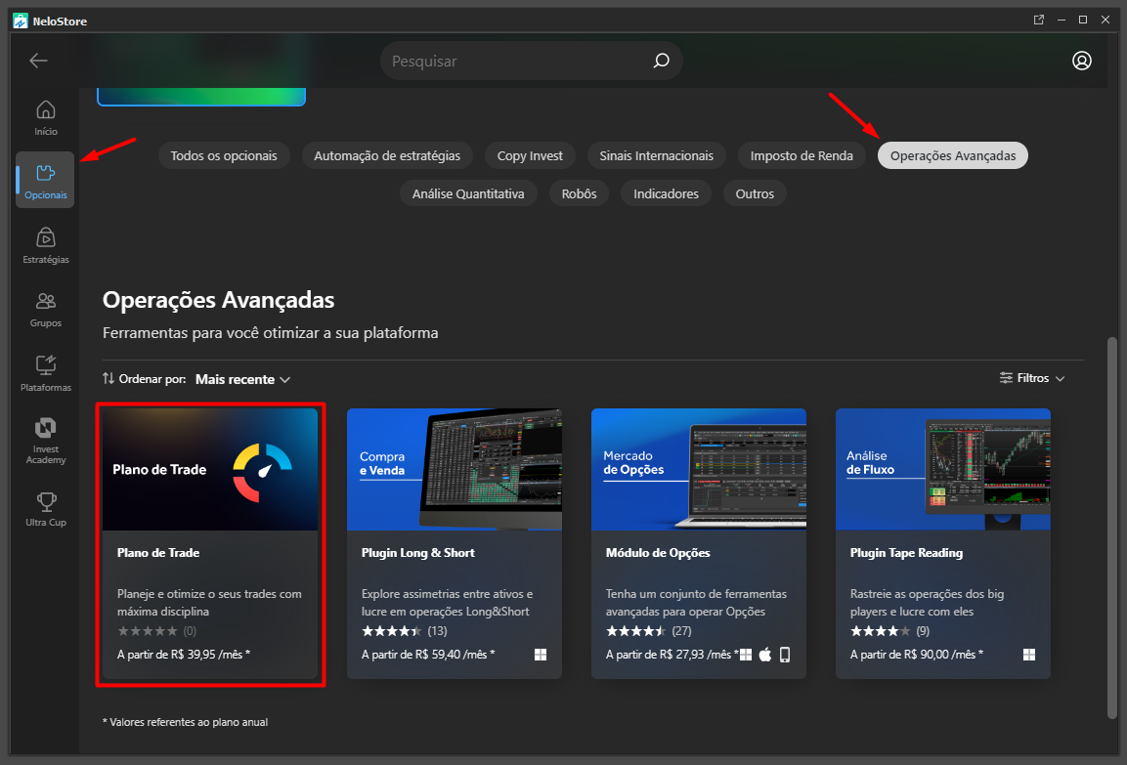Click the Apple icon on Módulo de Opções card
The height and width of the screenshot is (765, 1127).
click(x=765, y=655)
